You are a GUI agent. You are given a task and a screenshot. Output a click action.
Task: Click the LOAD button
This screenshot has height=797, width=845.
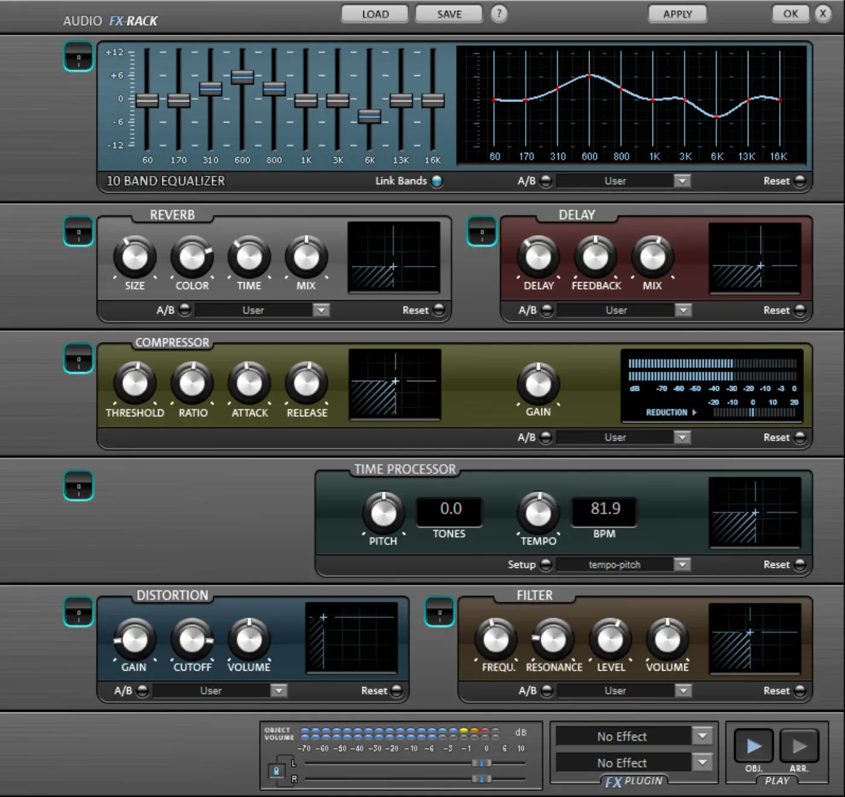(x=375, y=14)
